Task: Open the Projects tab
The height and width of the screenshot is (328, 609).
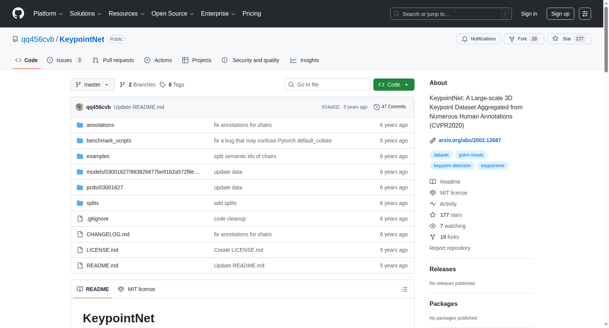Action: pos(197,60)
